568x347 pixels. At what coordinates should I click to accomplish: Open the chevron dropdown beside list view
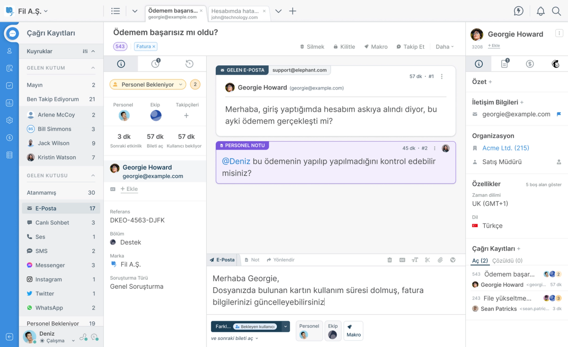coord(134,11)
